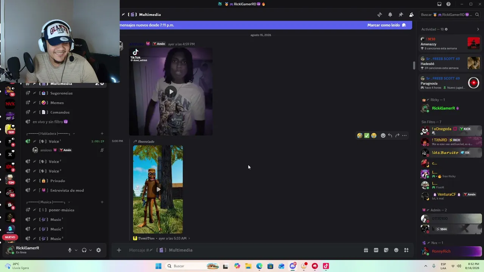Create a channel in Musica category

coord(102,202)
